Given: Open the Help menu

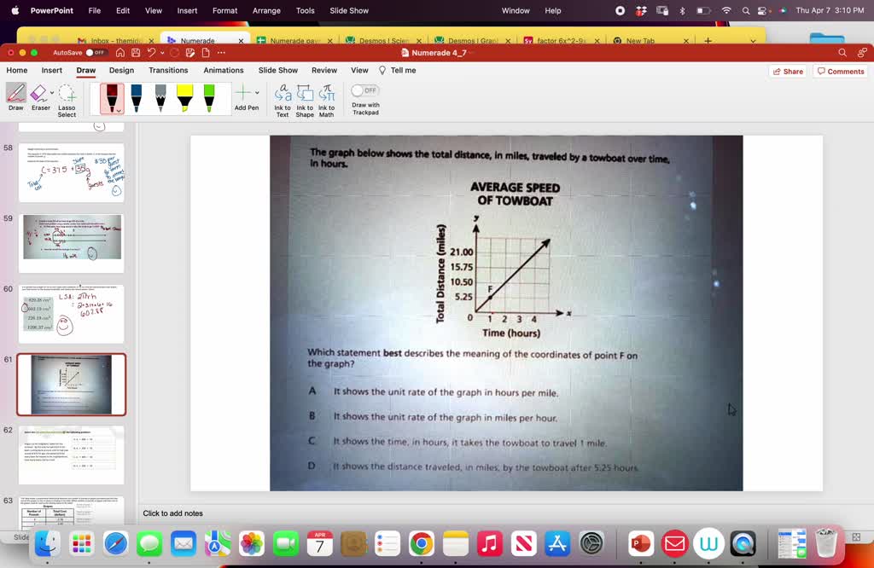Looking at the screenshot, I should pos(553,10).
